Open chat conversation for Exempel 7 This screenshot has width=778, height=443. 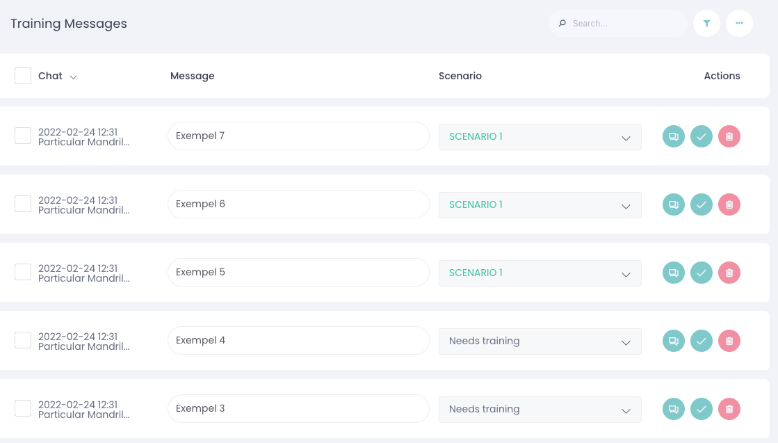(x=673, y=136)
